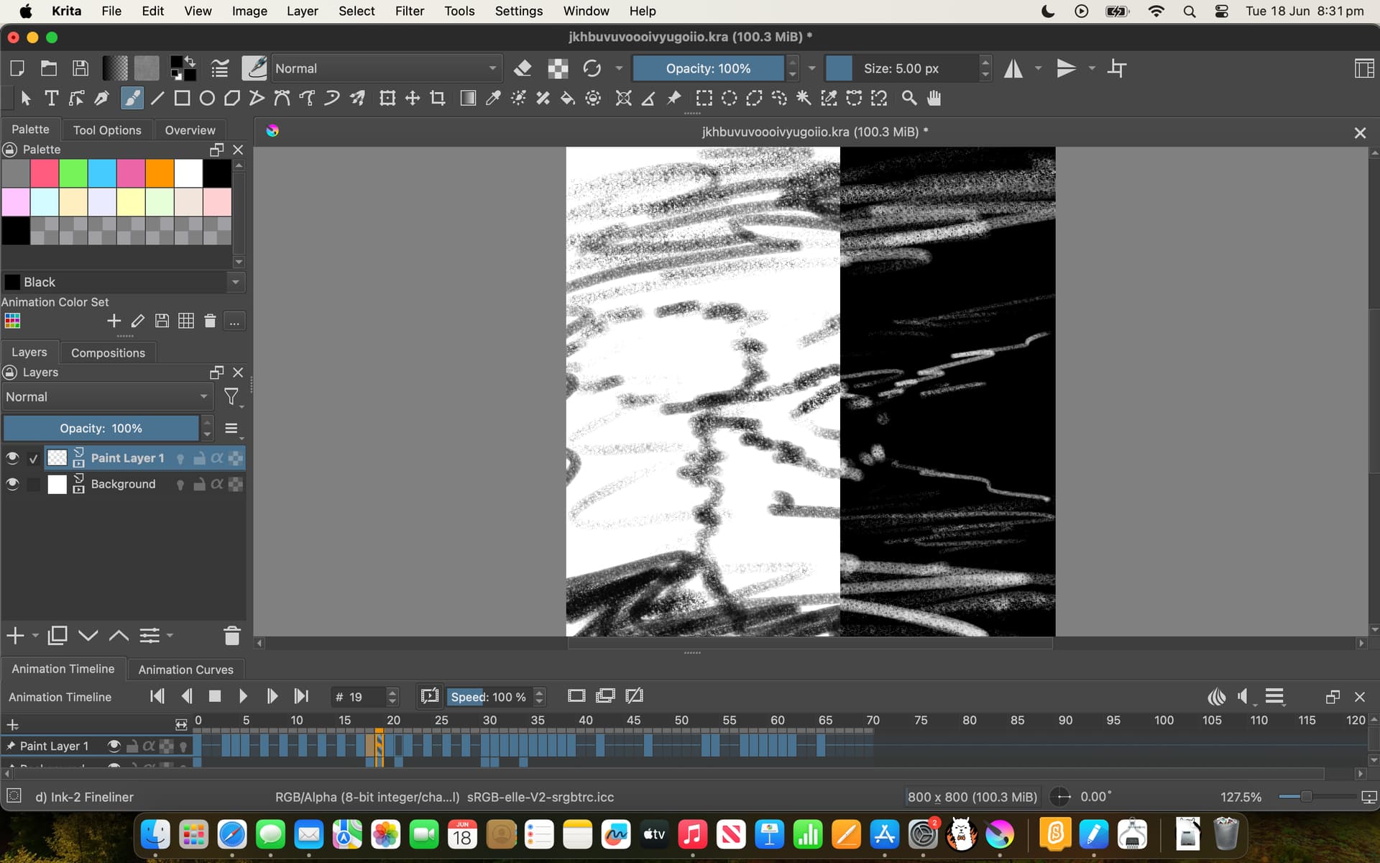
Task: Select the Move tool
Action: click(x=413, y=99)
